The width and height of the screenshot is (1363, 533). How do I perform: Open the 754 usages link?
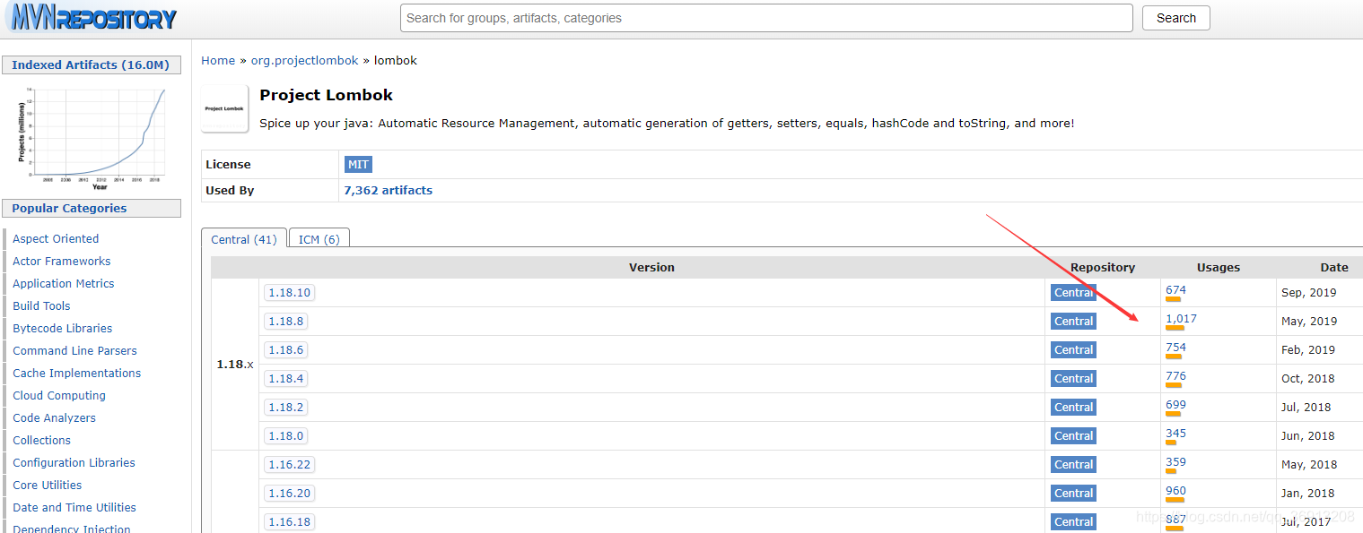1175,347
